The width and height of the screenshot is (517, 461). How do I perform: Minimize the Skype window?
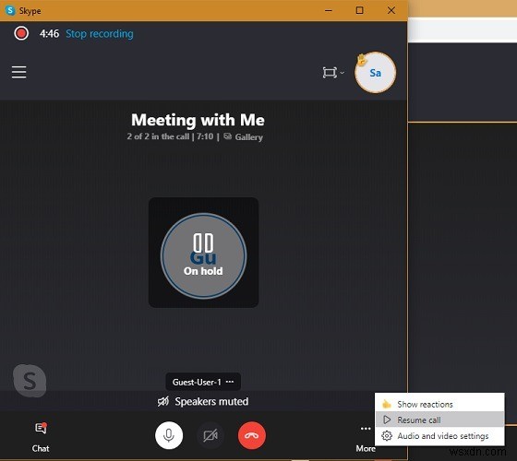[x=329, y=10]
